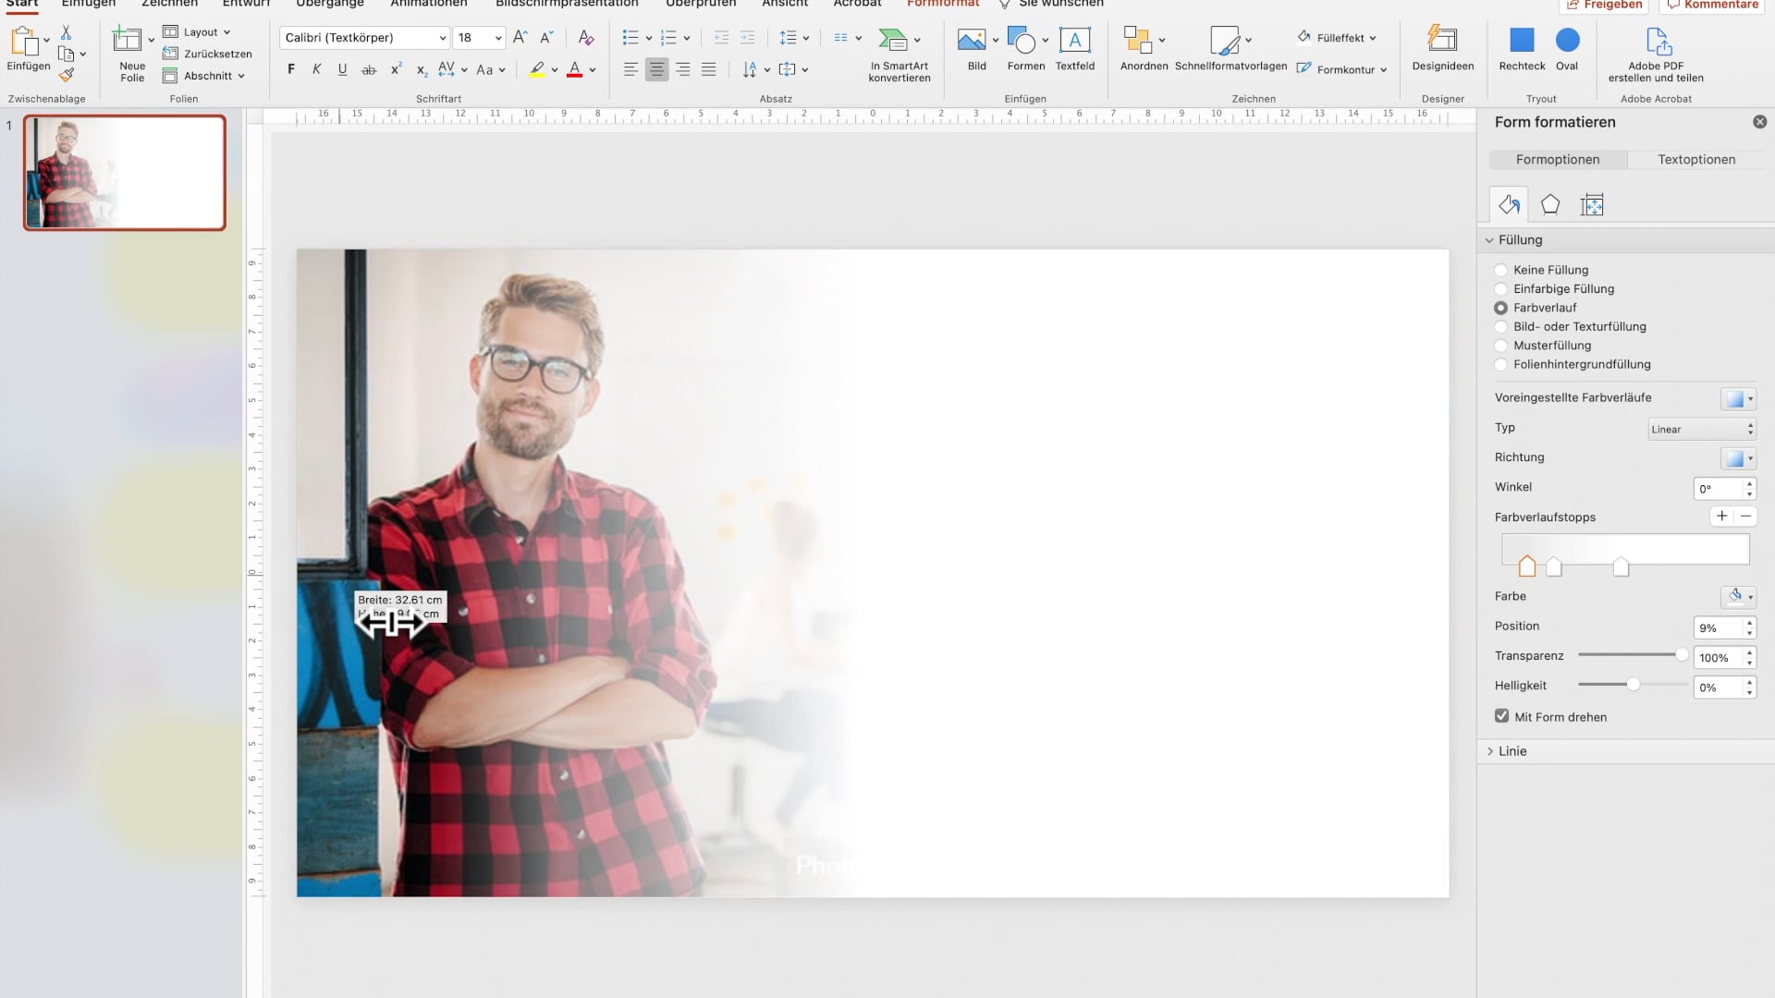The height and width of the screenshot is (998, 1775).
Task: Select slide 1 thumbnail
Action: (125, 173)
